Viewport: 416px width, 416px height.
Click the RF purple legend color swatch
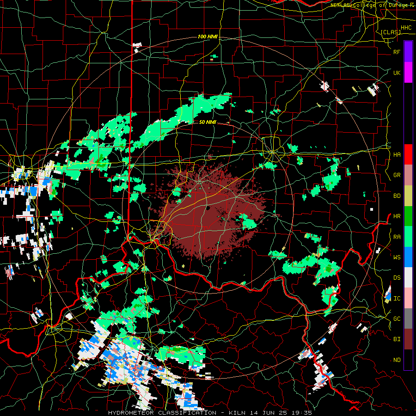point(408,52)
